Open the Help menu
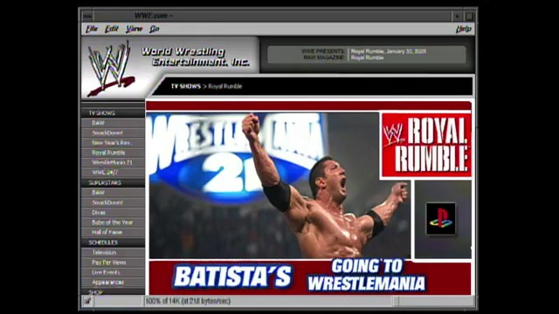This screenshot has width=559, height=314. click(463, 29)
